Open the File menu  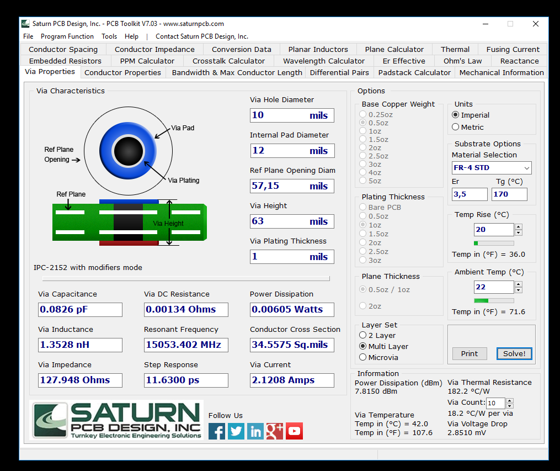click(28, 36)
